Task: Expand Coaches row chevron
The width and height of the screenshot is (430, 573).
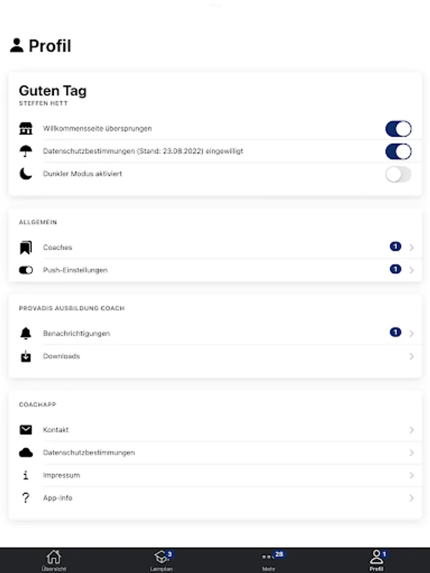Action: [x=412, y=248]
